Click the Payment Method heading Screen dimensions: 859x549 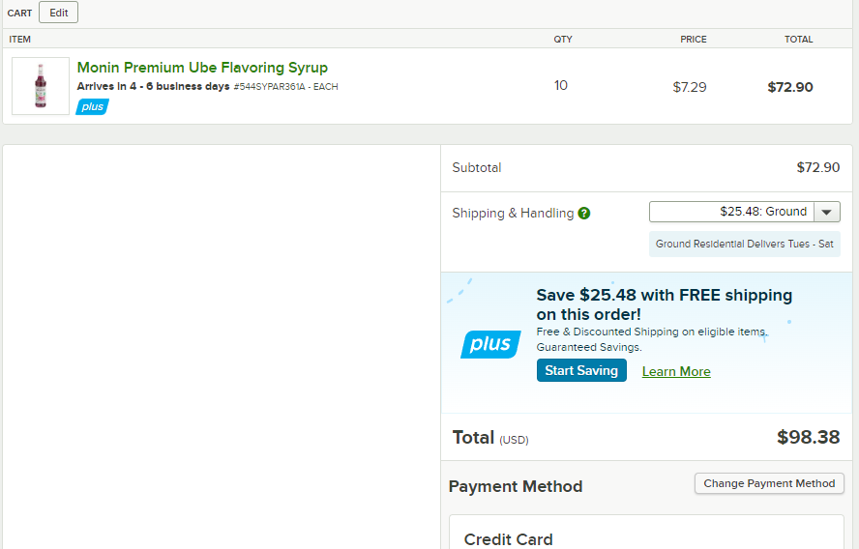[x=515, y=486]
